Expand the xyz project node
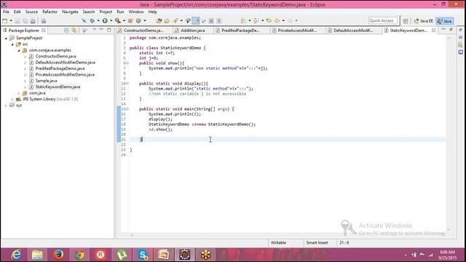The width and height of the screenshot is (466, 262). (6, 106)
